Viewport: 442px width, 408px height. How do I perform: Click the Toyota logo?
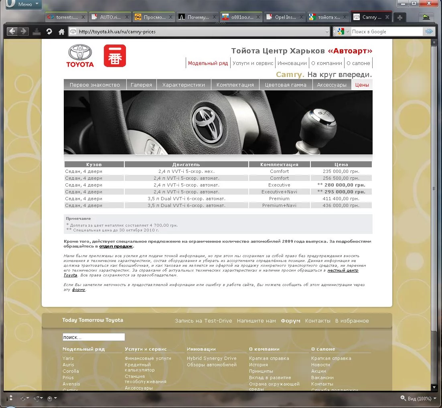coord(80,56)
